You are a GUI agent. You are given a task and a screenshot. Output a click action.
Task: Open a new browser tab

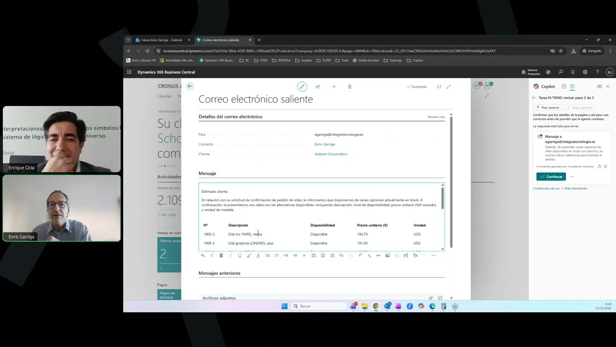(259, 40)
